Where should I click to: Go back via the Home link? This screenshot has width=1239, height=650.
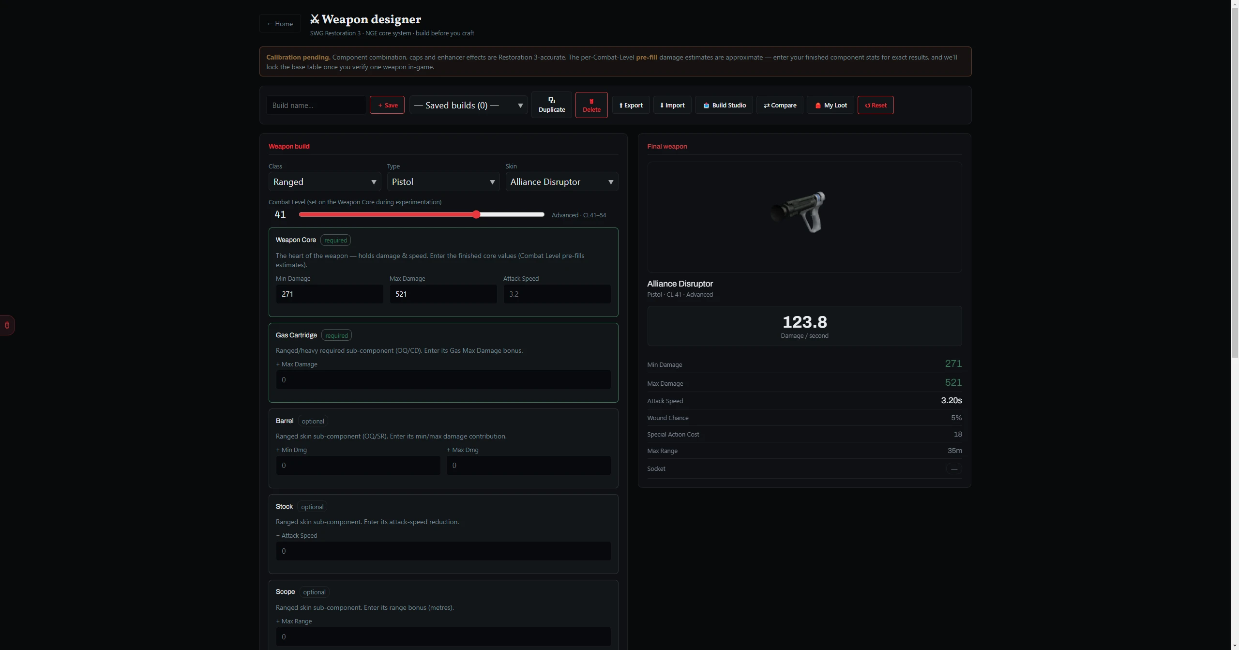click(280, 24)
